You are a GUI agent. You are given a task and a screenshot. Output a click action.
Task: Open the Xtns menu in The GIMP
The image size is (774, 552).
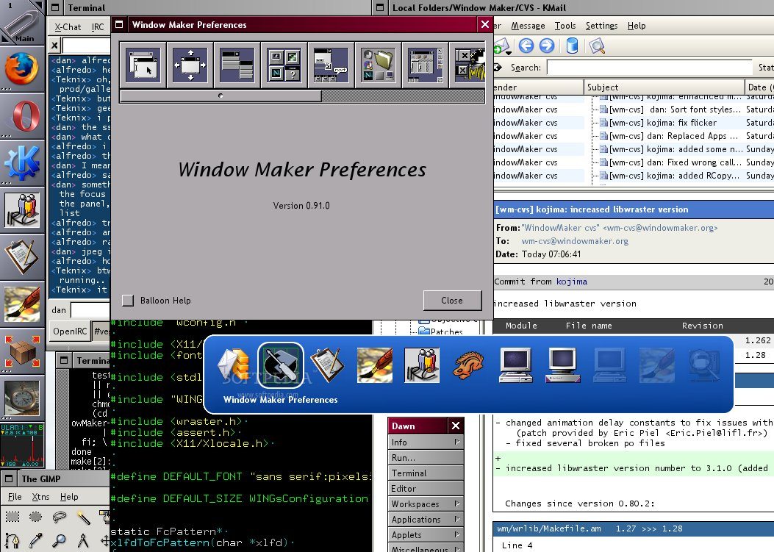coord(40,497)
